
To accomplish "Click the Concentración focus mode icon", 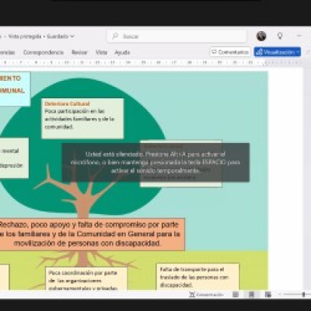I will coord(206,295).
